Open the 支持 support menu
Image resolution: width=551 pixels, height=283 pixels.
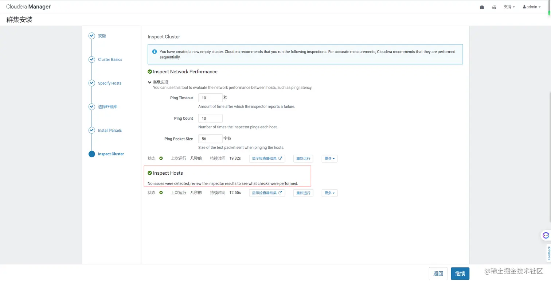[x=509, y=7]
